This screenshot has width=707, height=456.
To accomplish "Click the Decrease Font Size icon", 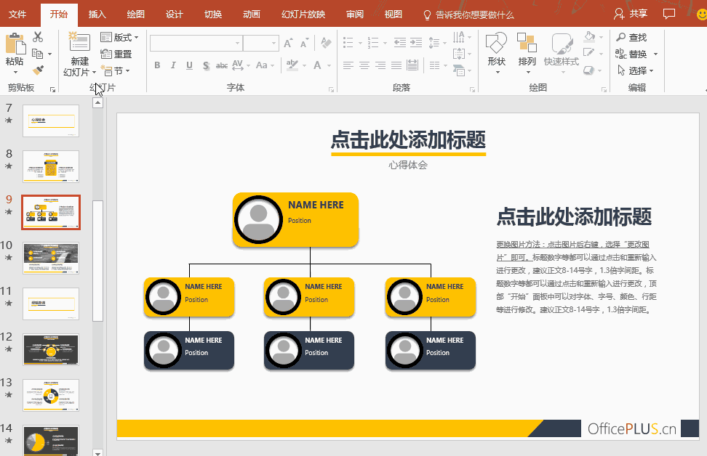I will (304, 44).
